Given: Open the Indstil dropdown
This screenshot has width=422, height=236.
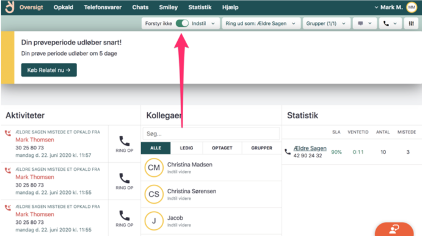Looking at the screenshot, I should [203, 23].
